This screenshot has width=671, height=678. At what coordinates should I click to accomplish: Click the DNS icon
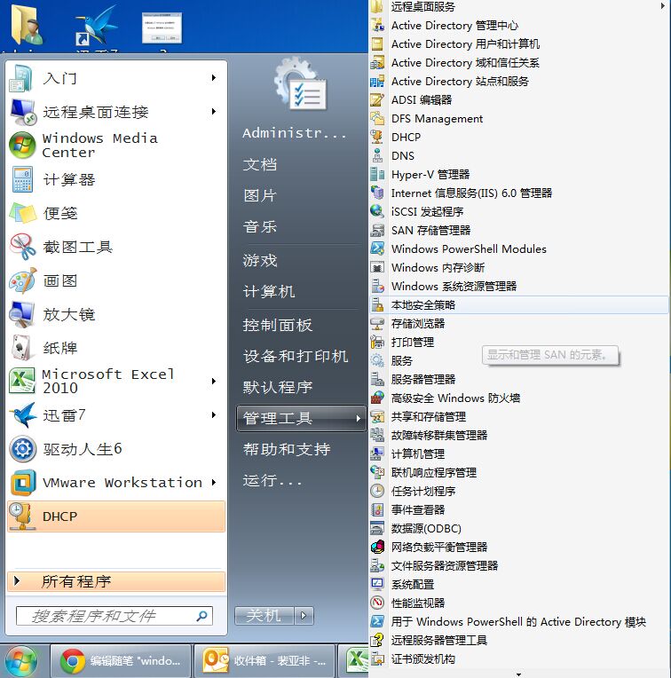(377, 155)
